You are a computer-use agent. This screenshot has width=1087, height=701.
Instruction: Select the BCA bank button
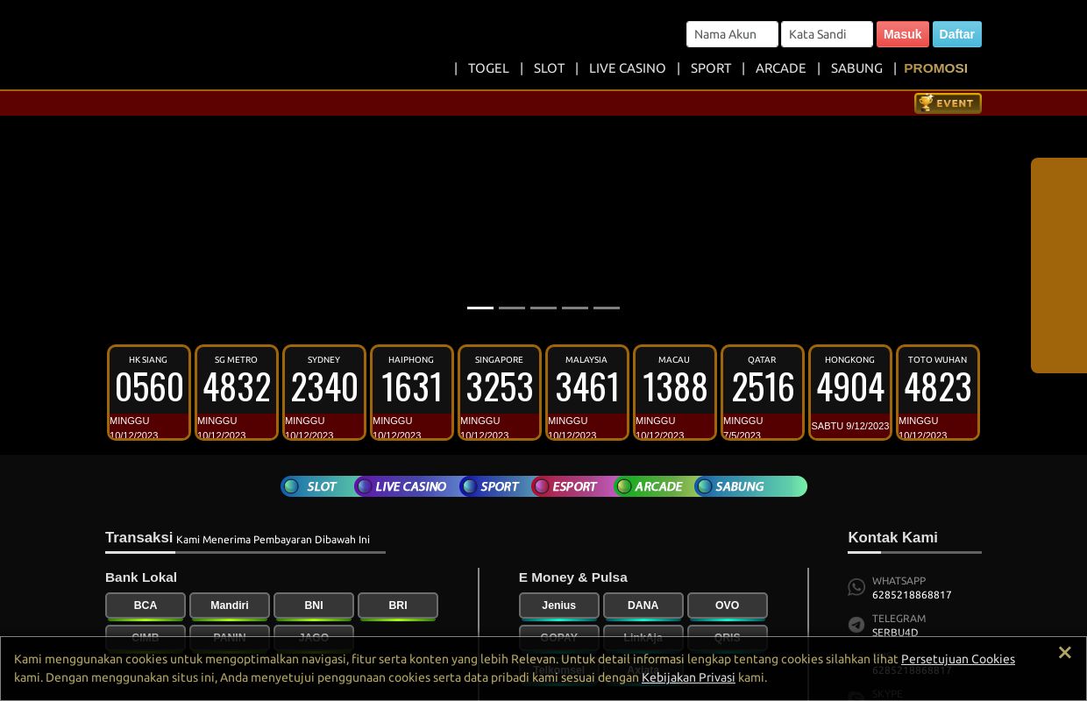146,605
